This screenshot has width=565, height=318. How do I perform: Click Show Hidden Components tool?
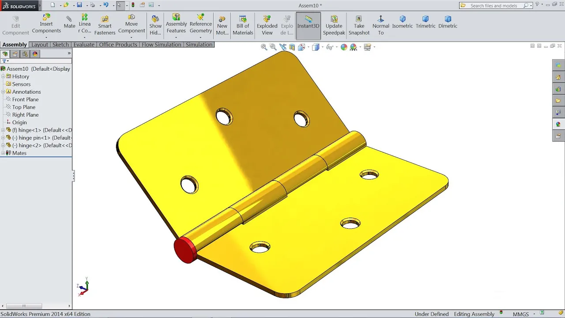click(155, 25)
